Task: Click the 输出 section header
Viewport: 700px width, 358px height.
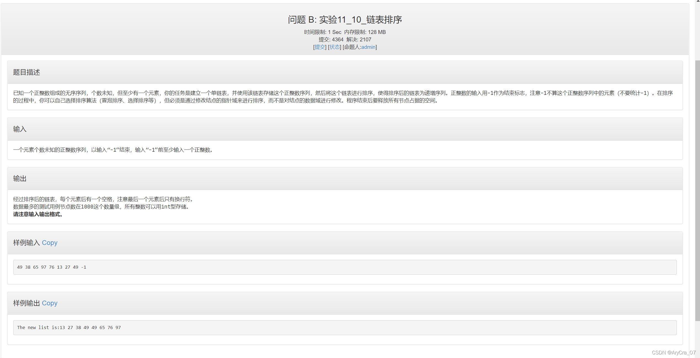Action: (x=20, y=179)
